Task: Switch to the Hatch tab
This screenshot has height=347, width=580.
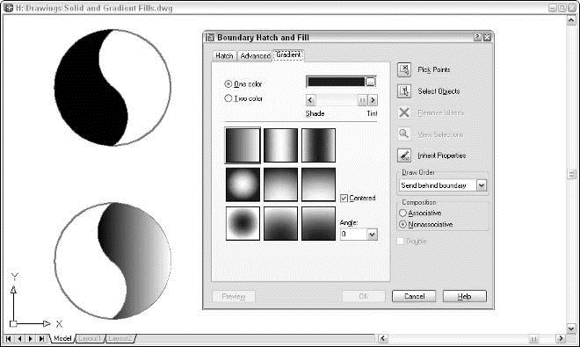Action: tap(224, 55)
